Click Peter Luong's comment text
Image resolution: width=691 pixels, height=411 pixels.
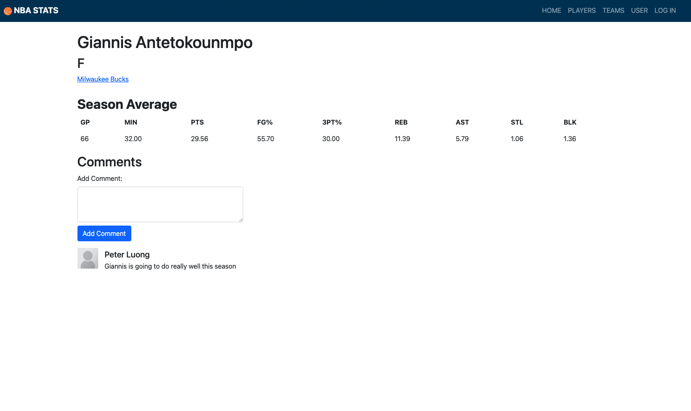170,266
